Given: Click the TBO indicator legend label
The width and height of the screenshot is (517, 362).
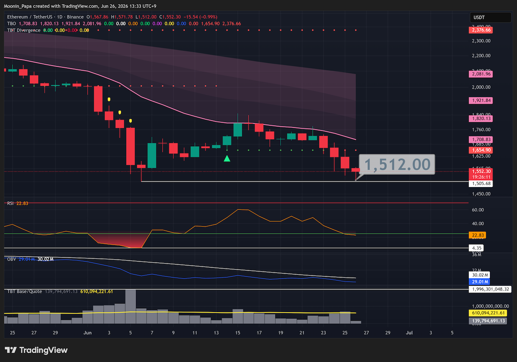Looking at the screenshot, I should 12,24.
